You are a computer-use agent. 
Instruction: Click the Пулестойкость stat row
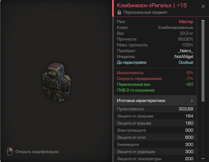155,109
